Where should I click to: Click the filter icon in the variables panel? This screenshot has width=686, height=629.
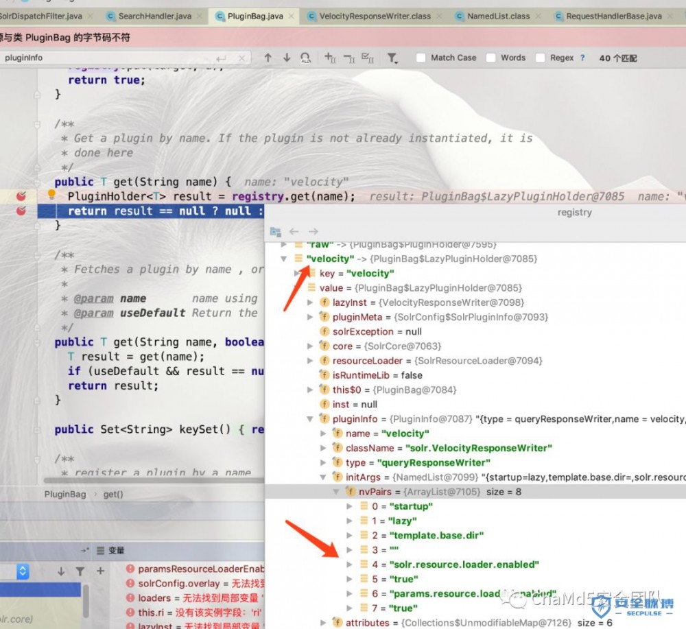tap(80, 571)
